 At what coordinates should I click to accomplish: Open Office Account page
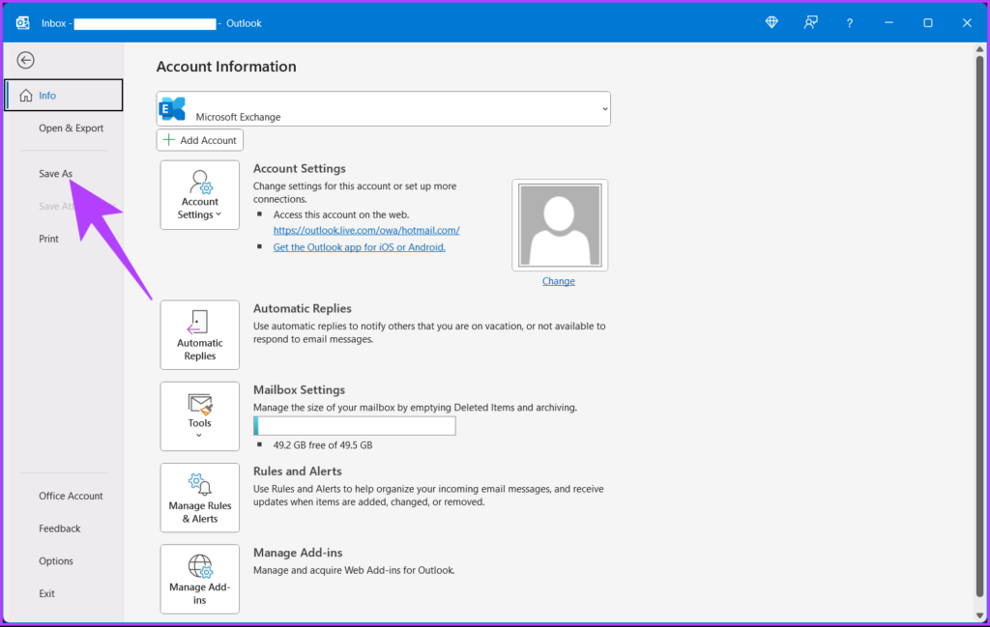pos(71,496)
